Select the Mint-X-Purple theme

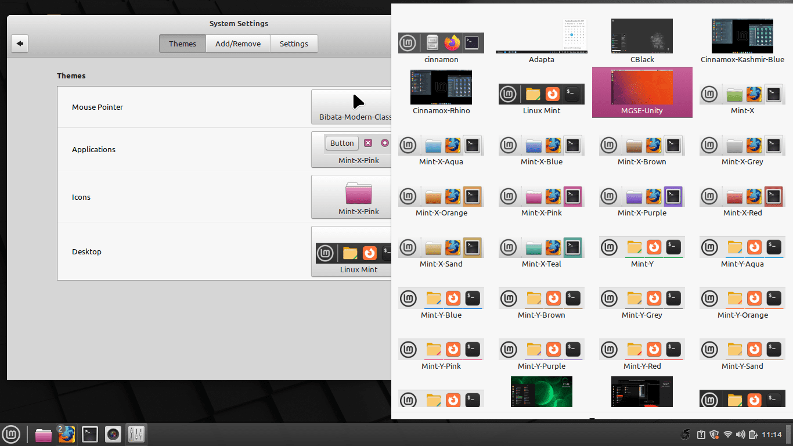[642, 201]
